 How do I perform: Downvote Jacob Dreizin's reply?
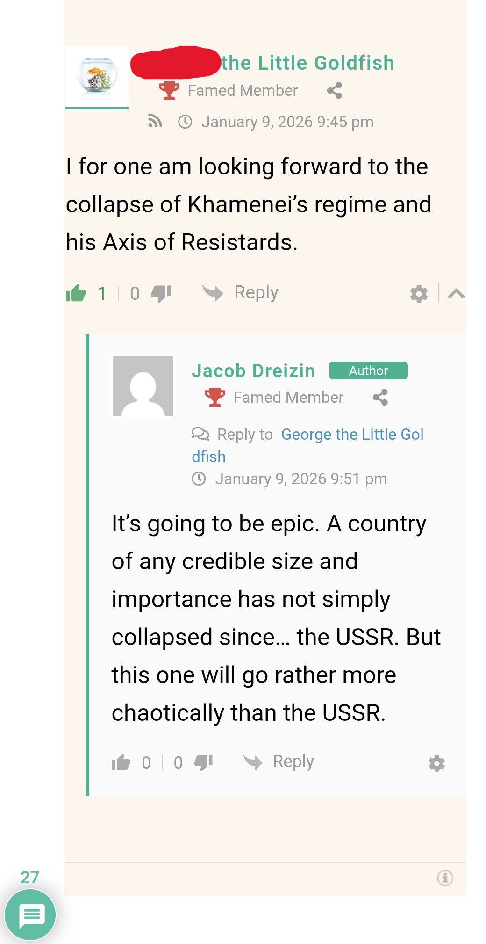point(203,762)
